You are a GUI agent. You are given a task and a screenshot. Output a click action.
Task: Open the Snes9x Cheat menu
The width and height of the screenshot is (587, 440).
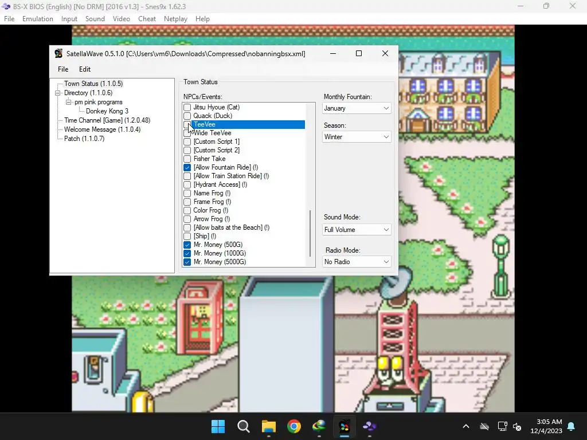(x=147, y=19)
